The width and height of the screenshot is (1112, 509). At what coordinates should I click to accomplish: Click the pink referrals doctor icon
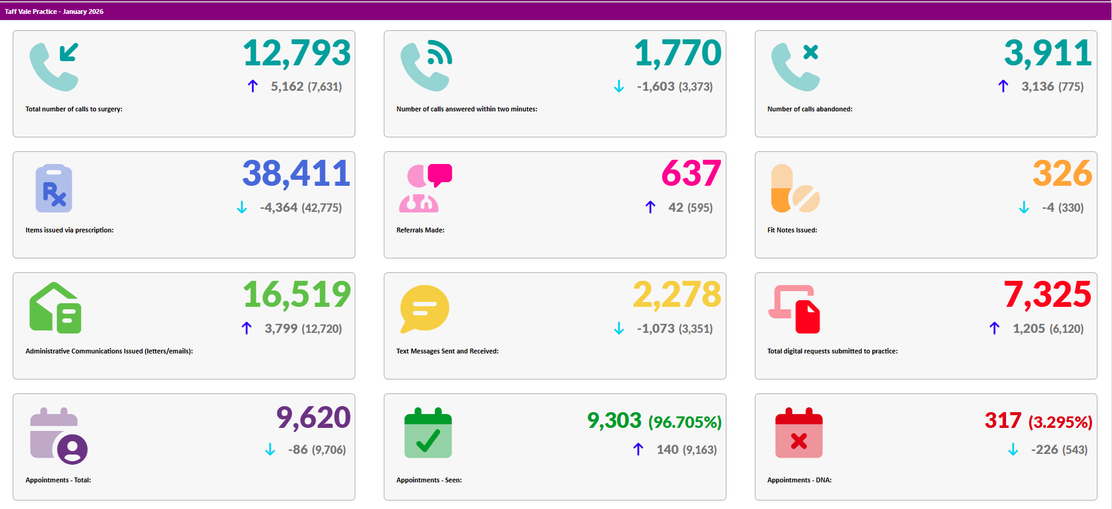click(x=425, y=188)
